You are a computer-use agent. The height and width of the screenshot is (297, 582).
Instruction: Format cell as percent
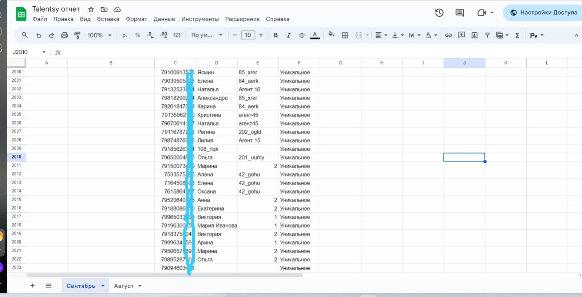coord(138,35)
